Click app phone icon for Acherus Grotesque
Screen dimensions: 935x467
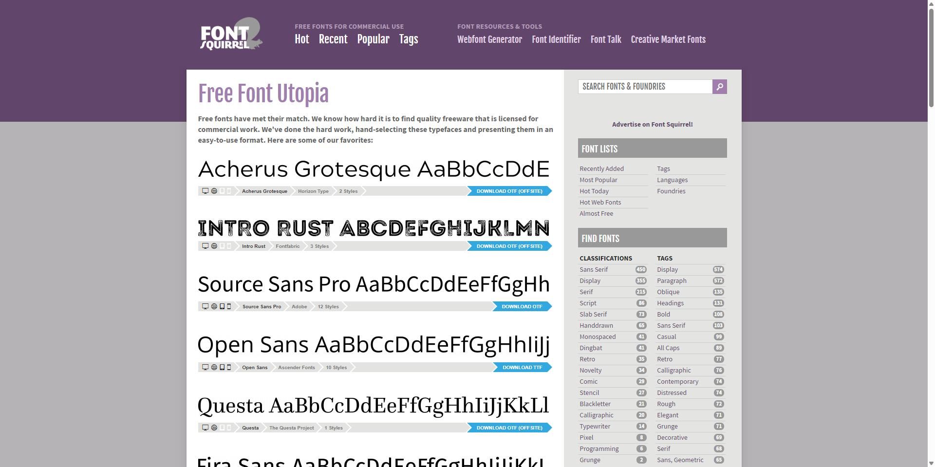pyautogui.click(x=229, y=191)
